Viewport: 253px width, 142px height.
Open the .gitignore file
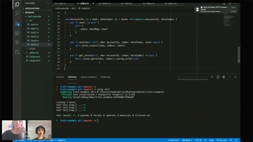click(x=34, y=52)
